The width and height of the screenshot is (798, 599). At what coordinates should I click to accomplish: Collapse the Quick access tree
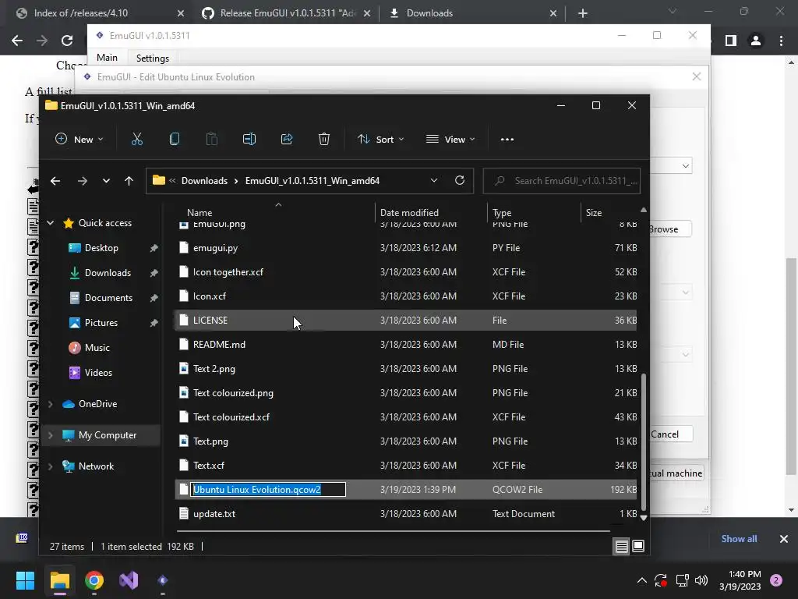coord(51,222)
